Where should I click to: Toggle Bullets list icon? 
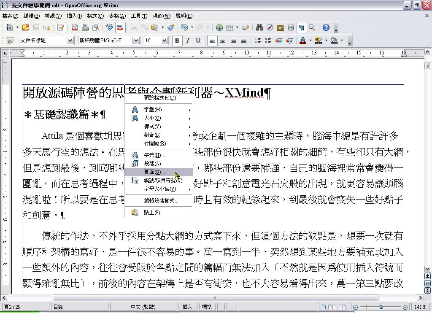pos(268,40)
